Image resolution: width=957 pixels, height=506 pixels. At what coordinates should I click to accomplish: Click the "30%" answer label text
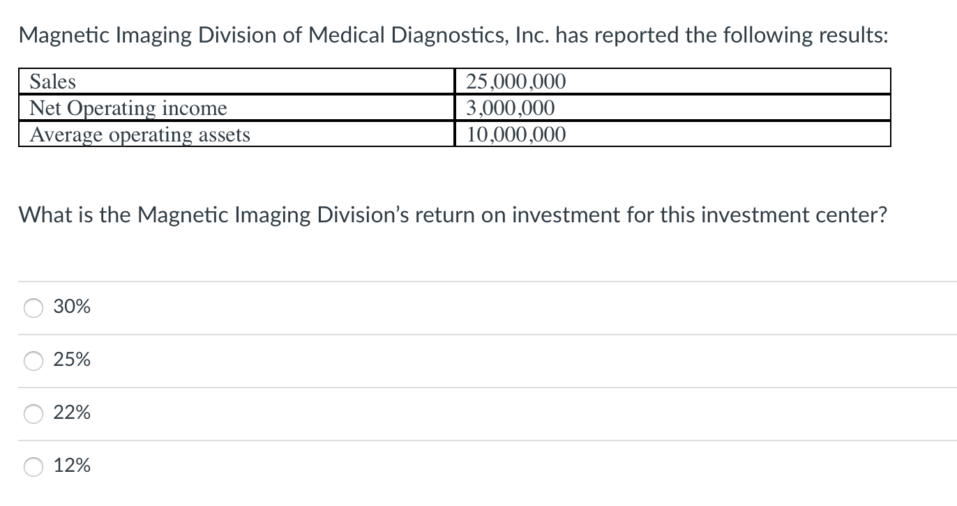pos(72,307)
